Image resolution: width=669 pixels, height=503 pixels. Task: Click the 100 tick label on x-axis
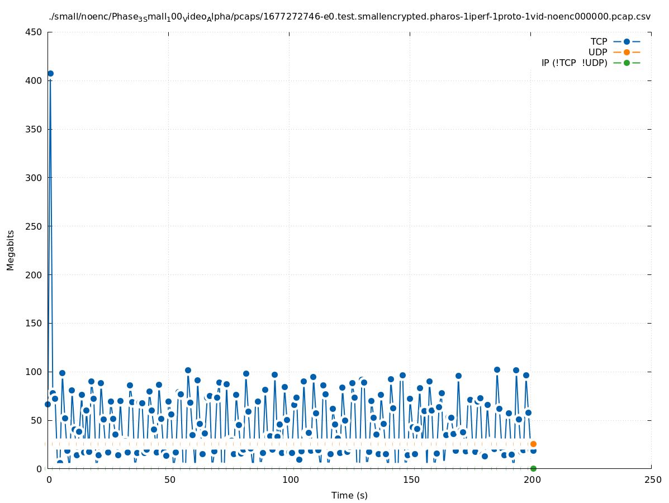[x=290, y=480]
